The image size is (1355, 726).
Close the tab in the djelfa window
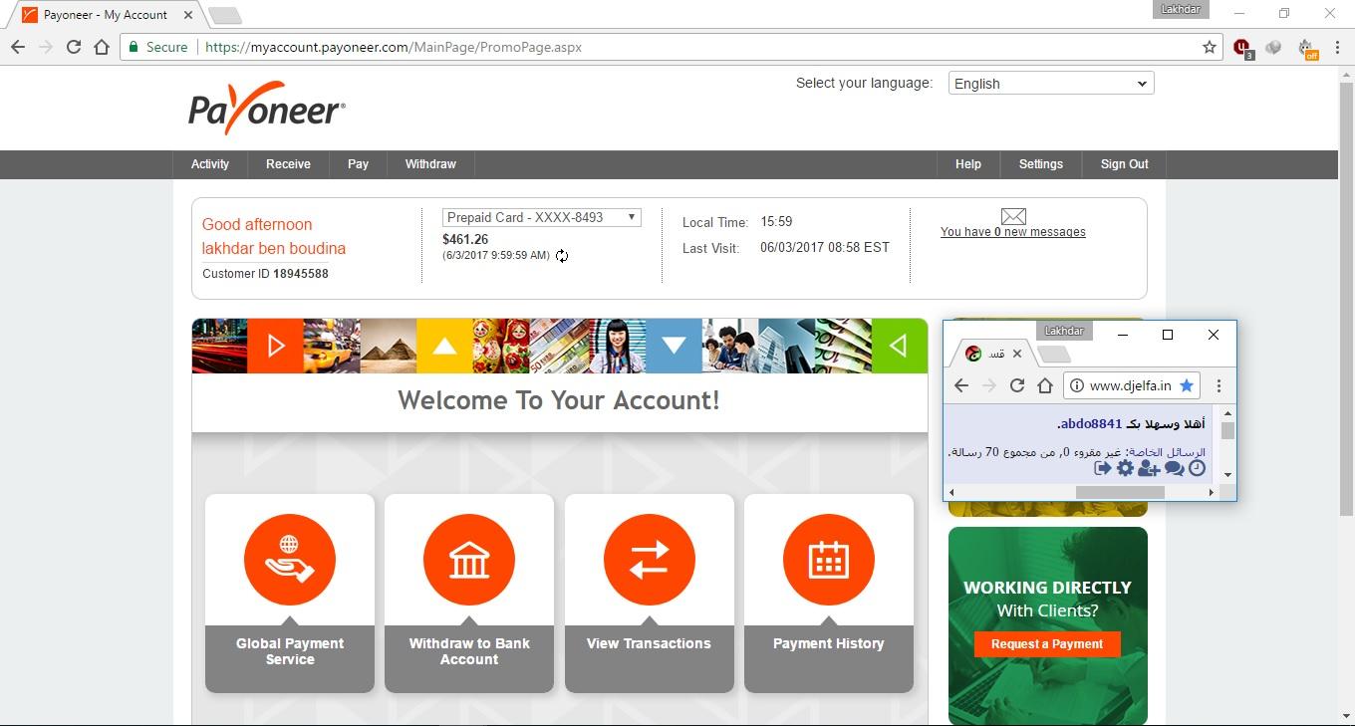pos(1017,354)
